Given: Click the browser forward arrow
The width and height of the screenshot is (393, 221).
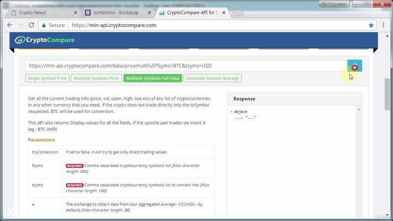Looking at the screenshot, I should tap(21, 25).
